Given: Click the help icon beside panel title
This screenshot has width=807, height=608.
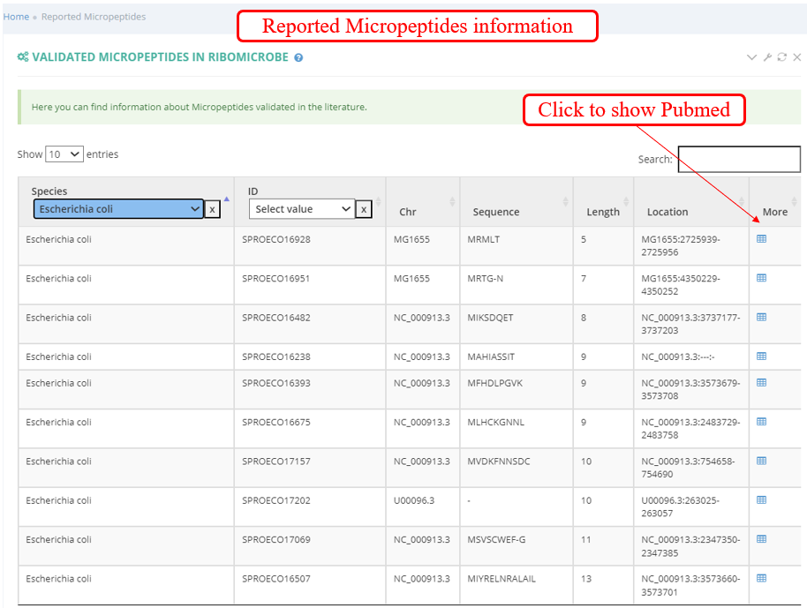Looking at the screenshot, I should [298, 57].
